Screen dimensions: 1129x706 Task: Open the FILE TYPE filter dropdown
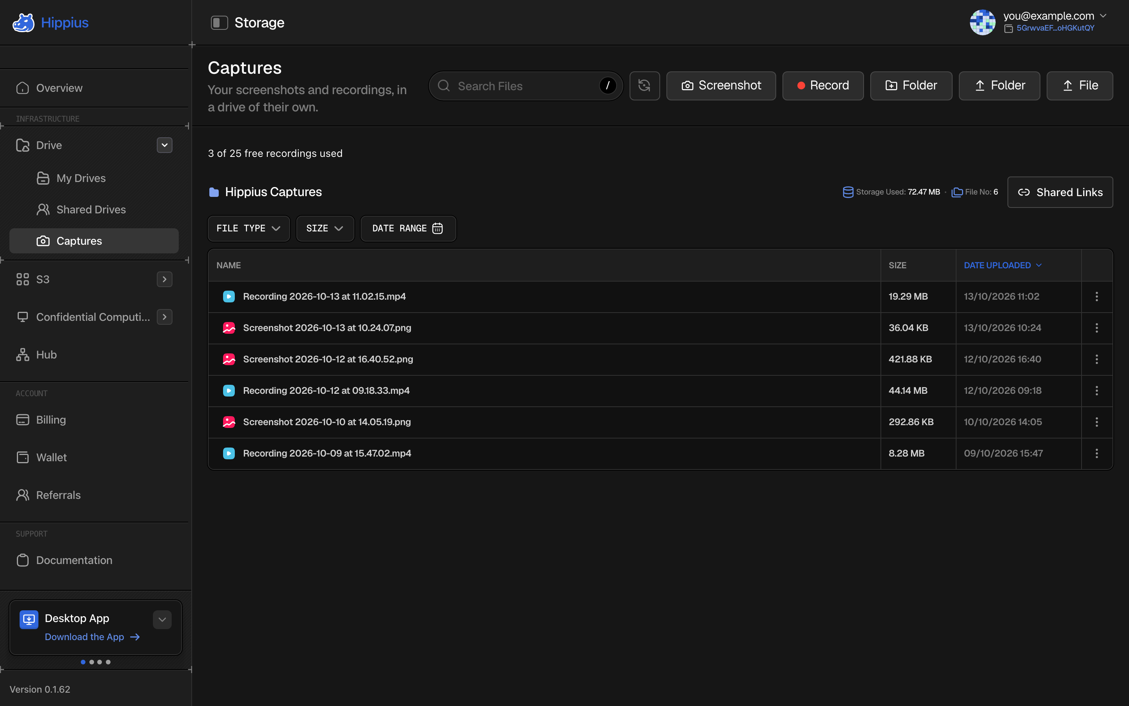point(249,228)
